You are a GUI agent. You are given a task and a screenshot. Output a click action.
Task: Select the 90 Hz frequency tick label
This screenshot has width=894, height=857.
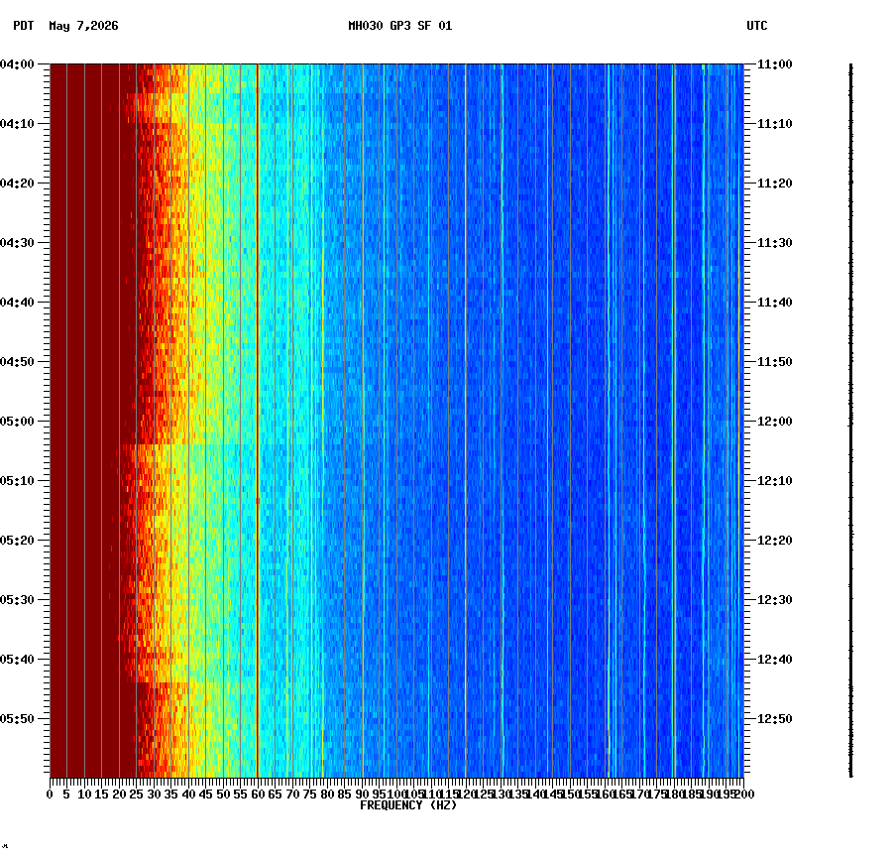pos(362,795)
